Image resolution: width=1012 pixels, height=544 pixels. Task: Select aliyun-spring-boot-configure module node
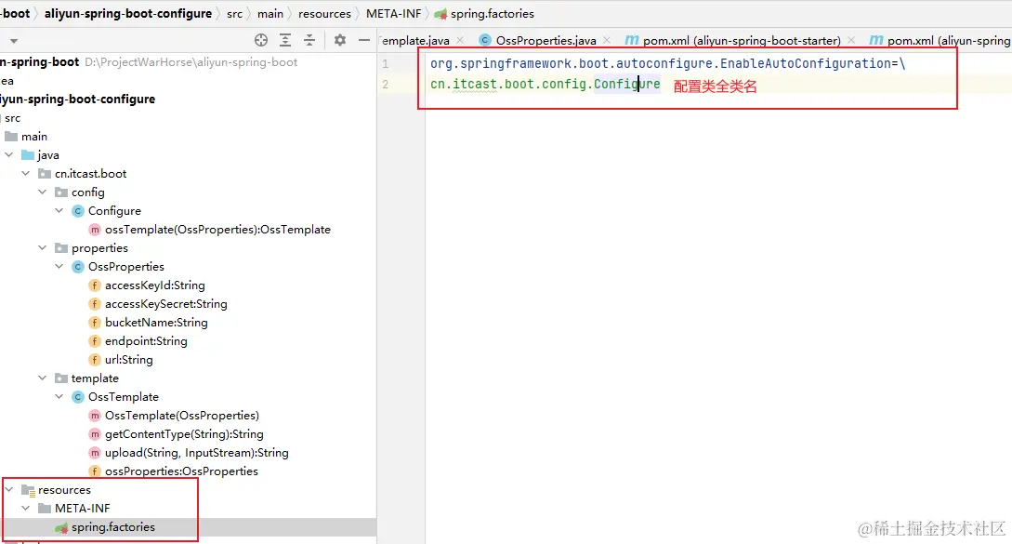[x=77, y=99]
